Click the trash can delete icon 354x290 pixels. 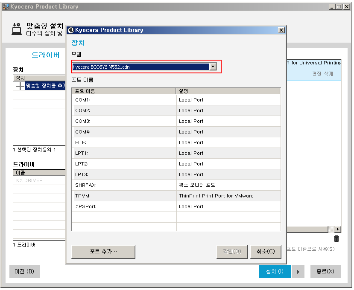pos(336,238)
